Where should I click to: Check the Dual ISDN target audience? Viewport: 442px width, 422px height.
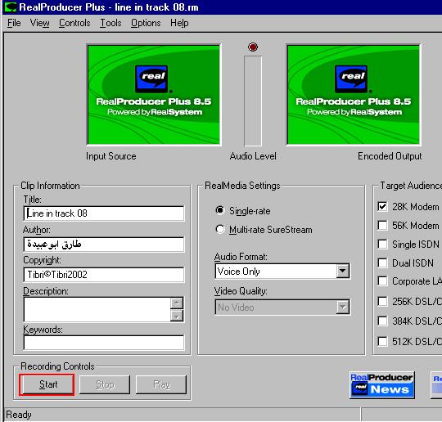click(382, 263)
